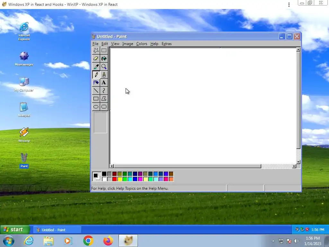Open Firefox from the taskbar
The image size is (329, 247).
(108, 241)
